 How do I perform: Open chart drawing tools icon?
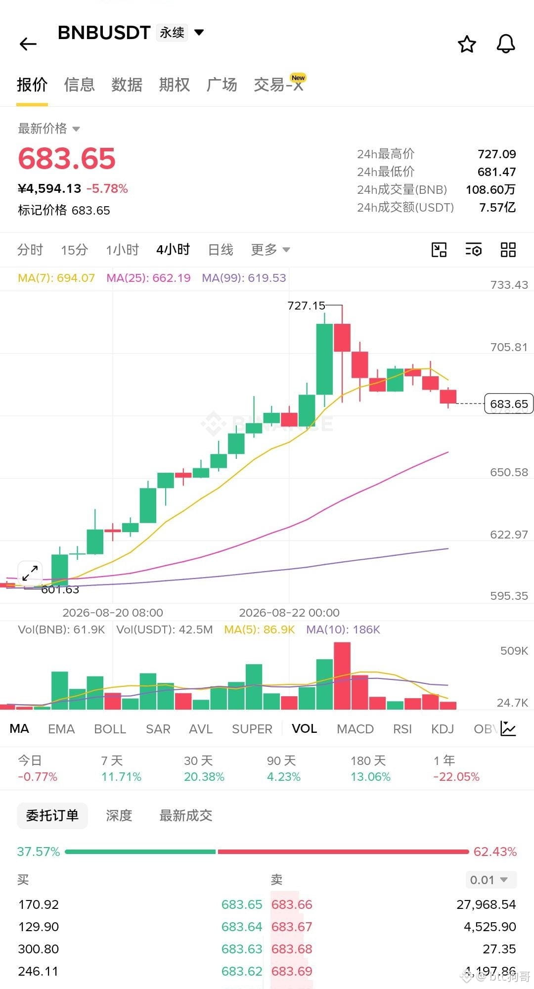click(439, 250)
